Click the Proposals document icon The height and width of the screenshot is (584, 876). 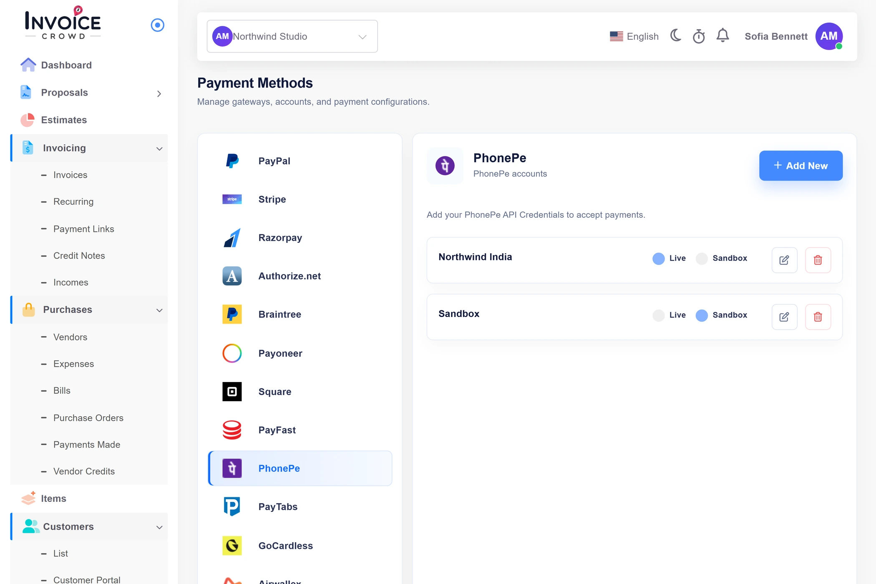pos(26,92)
